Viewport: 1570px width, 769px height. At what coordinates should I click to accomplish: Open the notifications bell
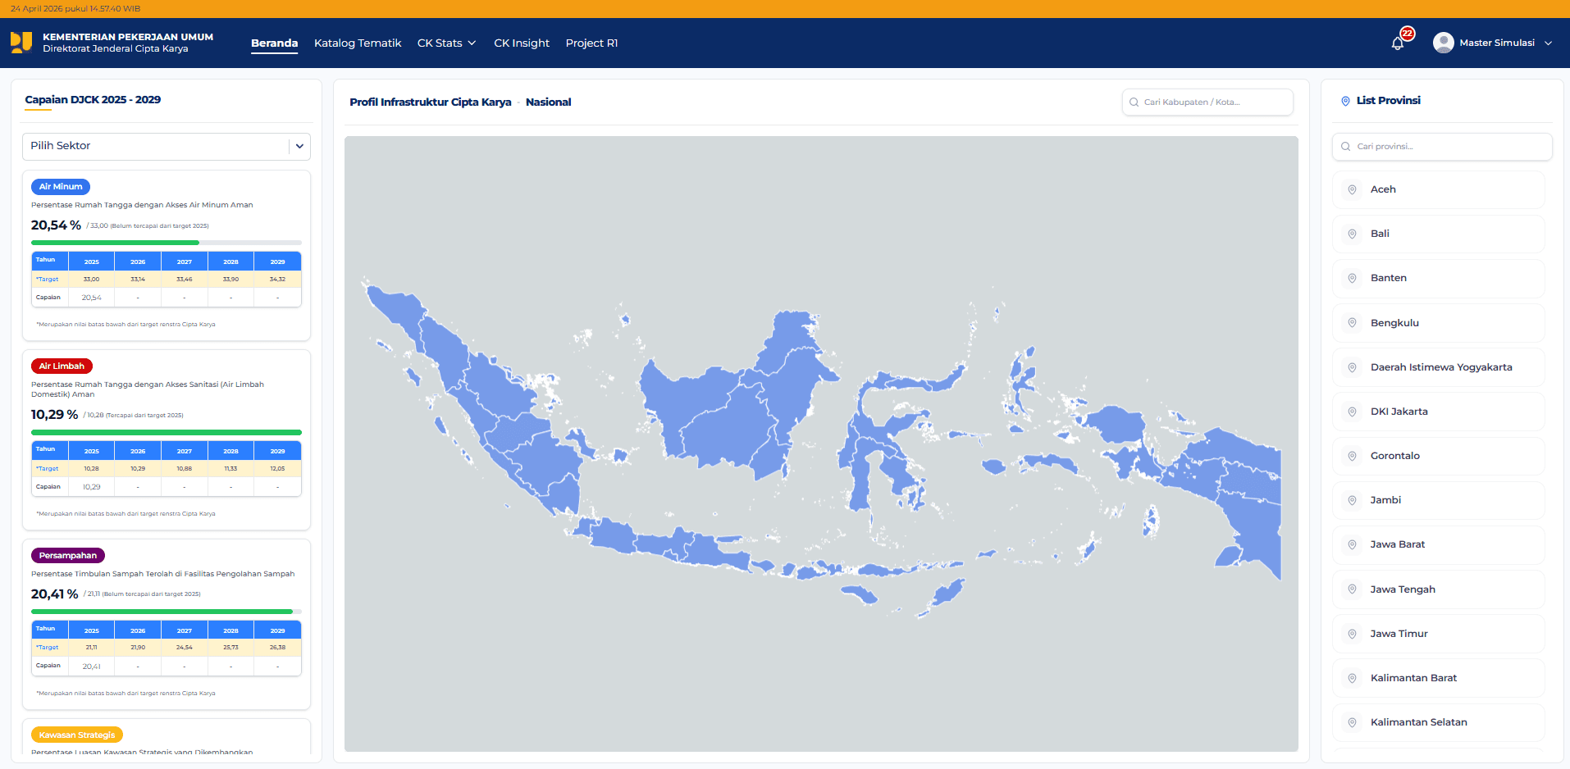[1398, 43]
